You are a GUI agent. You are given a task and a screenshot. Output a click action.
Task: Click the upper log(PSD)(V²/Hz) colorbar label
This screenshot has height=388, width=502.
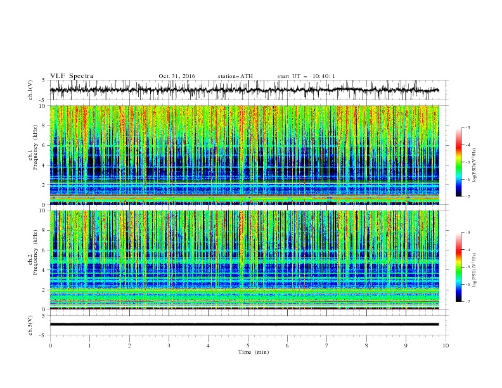tap(474, 165)
